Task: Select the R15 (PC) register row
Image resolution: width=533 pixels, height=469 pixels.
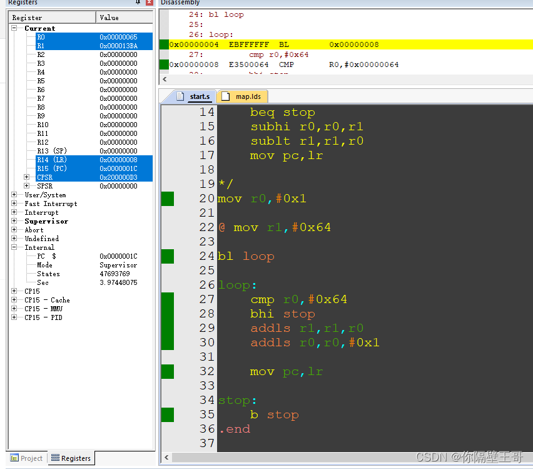Action: [x=94, y=168]
